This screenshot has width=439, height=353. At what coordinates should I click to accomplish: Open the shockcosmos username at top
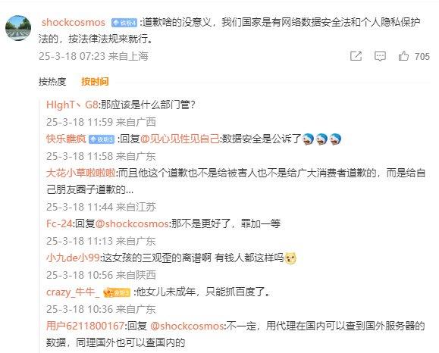tap(74, 23)
